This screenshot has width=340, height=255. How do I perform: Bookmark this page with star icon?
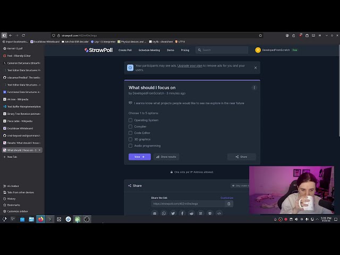260,36
